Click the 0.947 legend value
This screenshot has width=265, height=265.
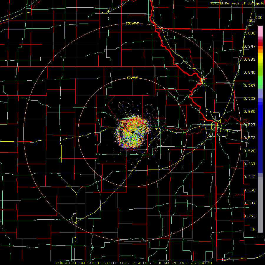[249, 46]
